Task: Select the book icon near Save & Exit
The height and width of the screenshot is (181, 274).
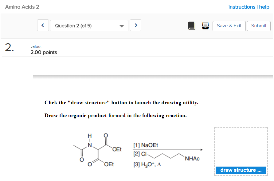Action: (192, 26)
